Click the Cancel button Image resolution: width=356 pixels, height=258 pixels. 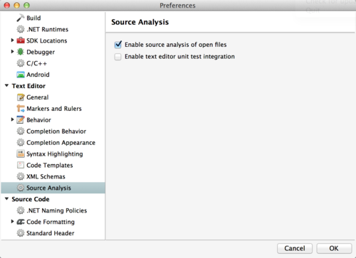(295, 248)
